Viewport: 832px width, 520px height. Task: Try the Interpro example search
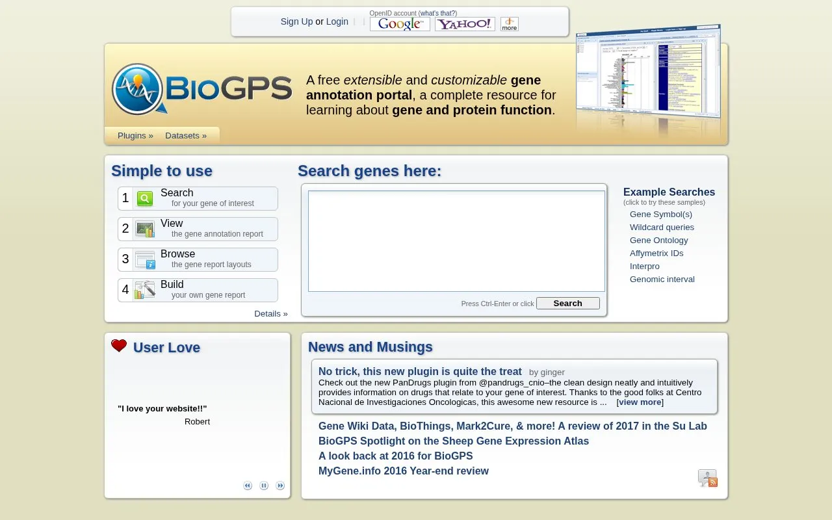coord(645,266)
